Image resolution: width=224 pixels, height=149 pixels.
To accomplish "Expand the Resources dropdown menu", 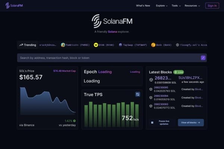I will click(x=192, y=6).
